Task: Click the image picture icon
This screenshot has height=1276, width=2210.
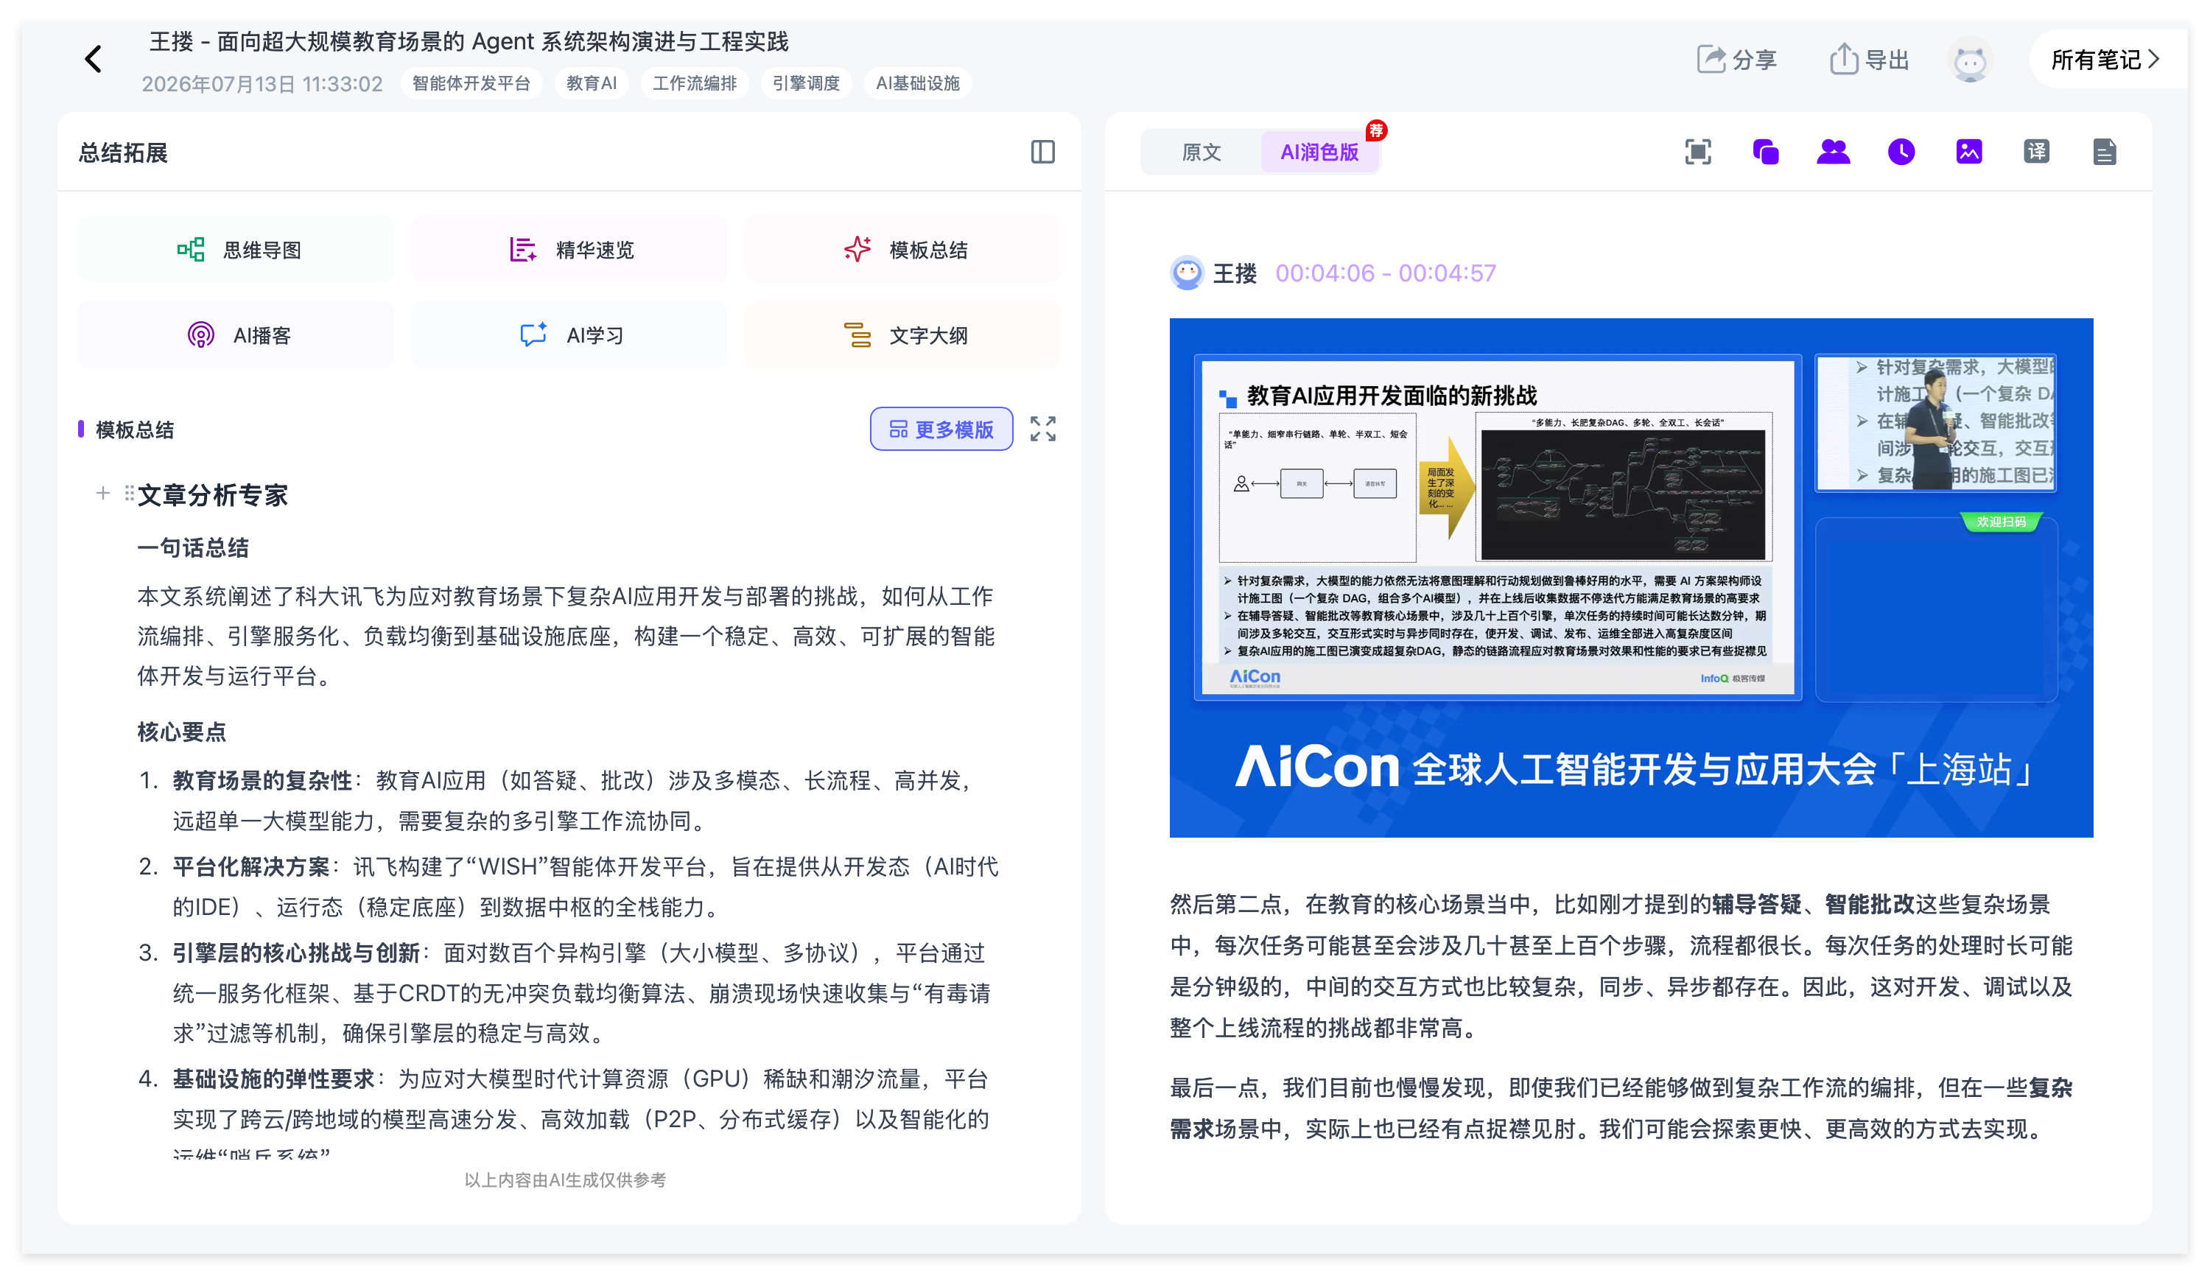Action: click(x=1968, y=152)
